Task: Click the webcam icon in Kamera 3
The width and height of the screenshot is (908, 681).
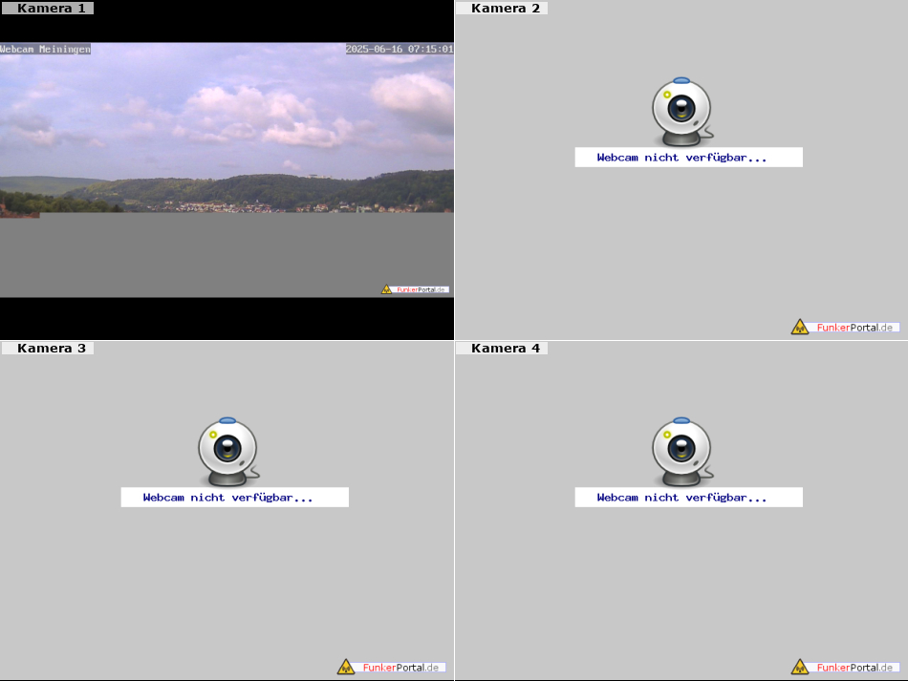Action: coord(228,452)
